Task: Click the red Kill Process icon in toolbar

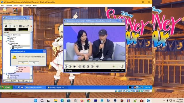Action: pos(31,26)
